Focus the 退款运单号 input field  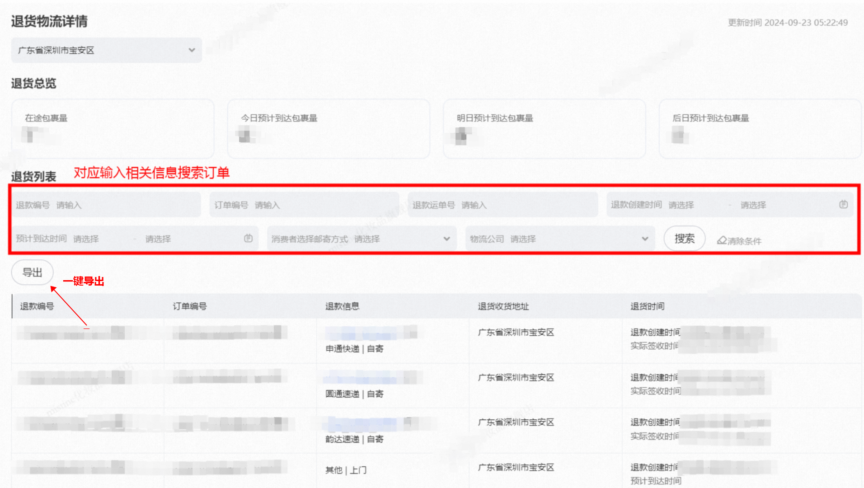(502, 205)
